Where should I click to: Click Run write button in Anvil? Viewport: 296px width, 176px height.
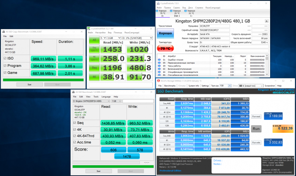(x=256, y=142)
